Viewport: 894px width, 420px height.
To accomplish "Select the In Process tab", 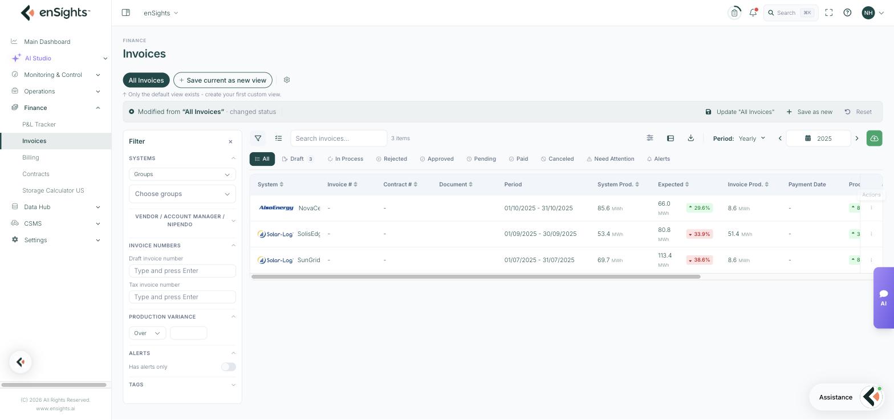I will [346, 159].
